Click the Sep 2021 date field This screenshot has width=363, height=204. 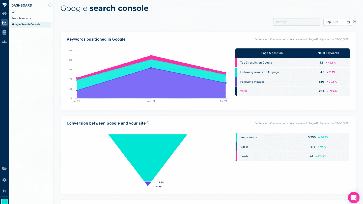click(338, 22)
